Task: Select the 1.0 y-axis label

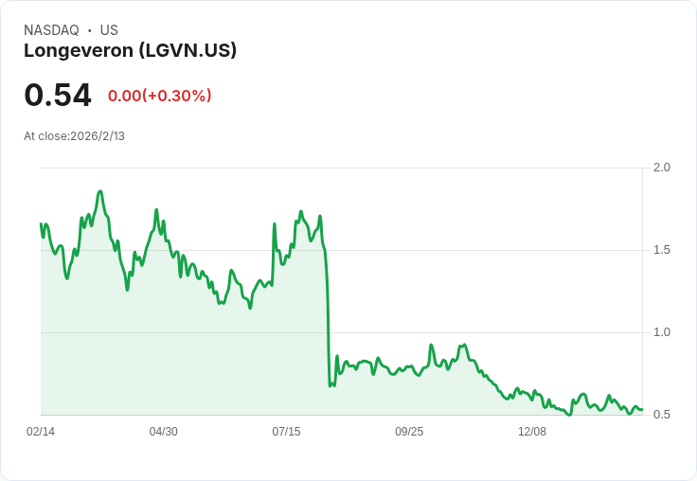Action: pyautogui.click(x=661, y=332)
